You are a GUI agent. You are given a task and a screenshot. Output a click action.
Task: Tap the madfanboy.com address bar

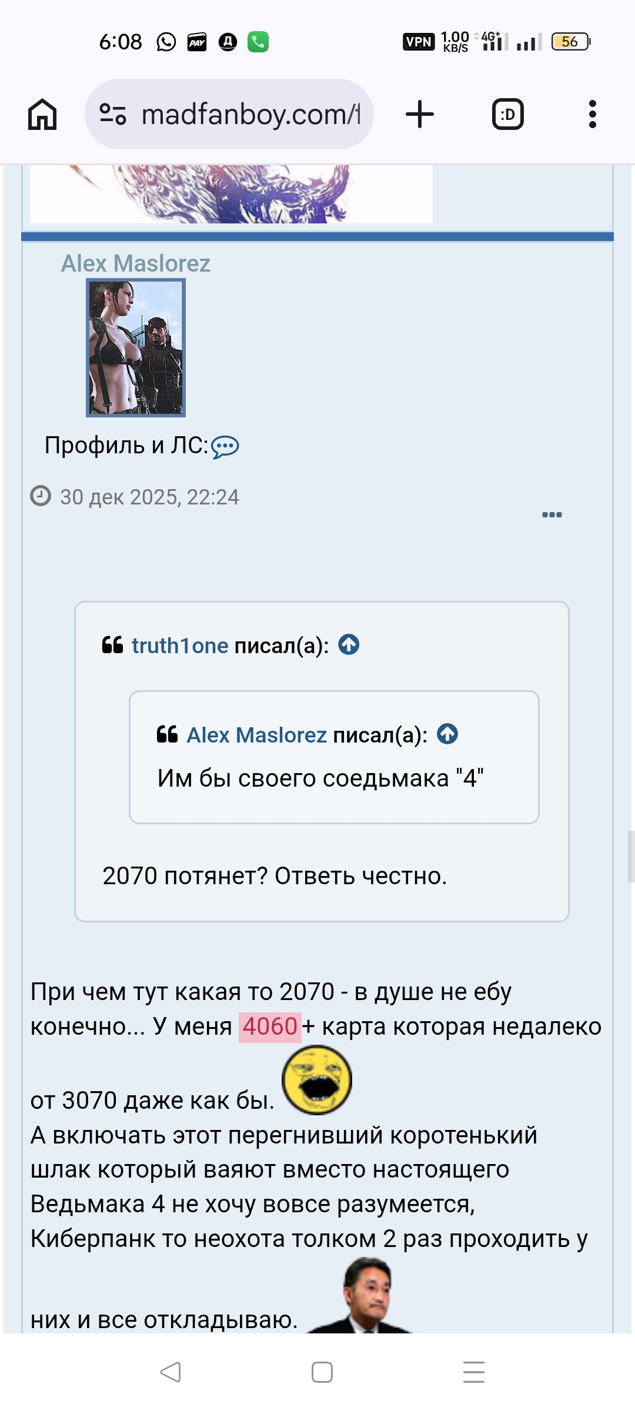click(x=250, y=114)
